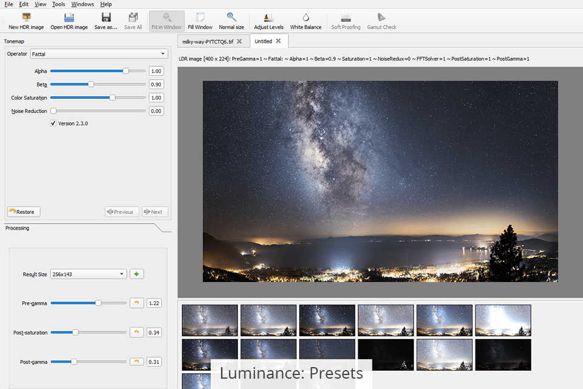Click the Color Saturation value field
Screen dimensions: 583x389
point(156,97)
